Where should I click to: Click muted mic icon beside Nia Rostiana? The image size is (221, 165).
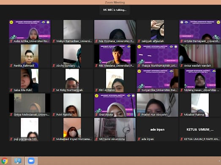coord(96,41)
